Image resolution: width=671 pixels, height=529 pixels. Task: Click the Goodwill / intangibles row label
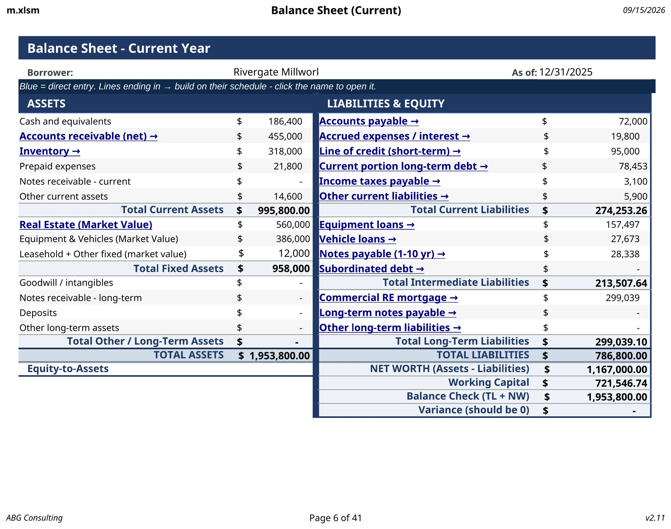pos(66,283)
